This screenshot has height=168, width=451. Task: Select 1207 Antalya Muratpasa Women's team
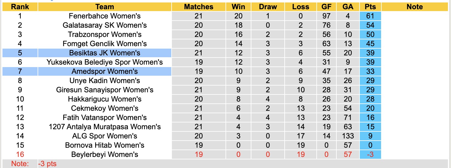tap(105, 127)
